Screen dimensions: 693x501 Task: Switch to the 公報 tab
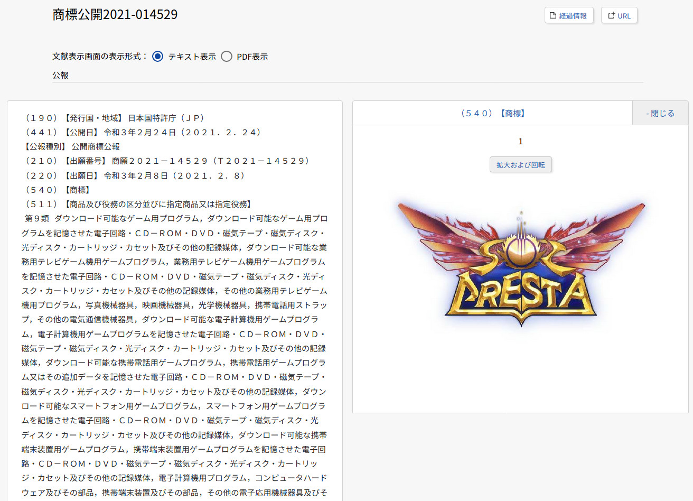pos(60,75)
